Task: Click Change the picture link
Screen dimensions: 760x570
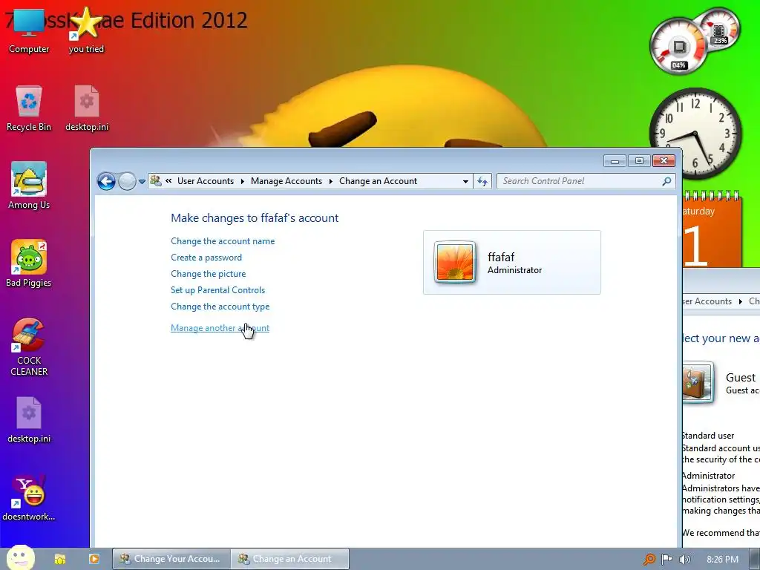Action: [208, 274]
